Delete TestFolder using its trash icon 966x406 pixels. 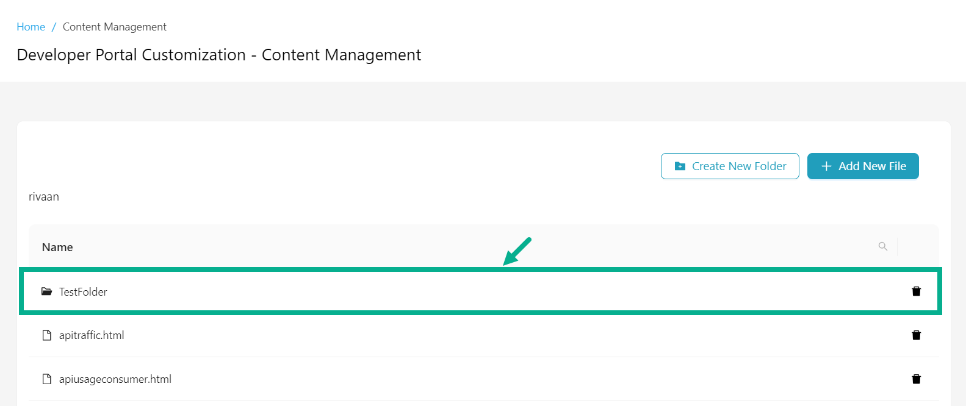click(x=916, y=291)
